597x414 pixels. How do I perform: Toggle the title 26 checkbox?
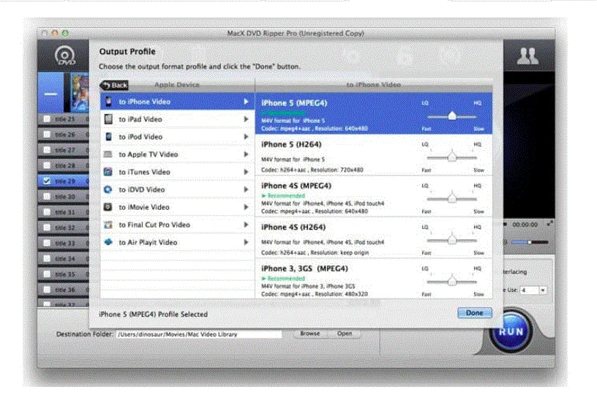pos(47,135)
